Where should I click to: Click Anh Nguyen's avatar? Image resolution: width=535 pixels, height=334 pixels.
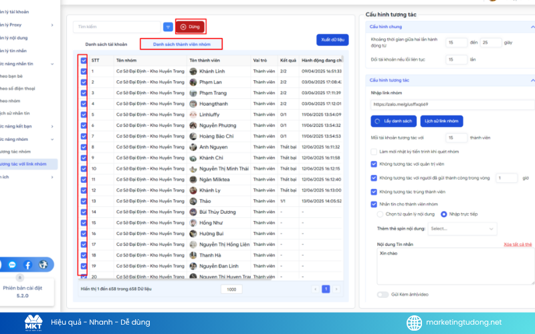tap(193, 147)
